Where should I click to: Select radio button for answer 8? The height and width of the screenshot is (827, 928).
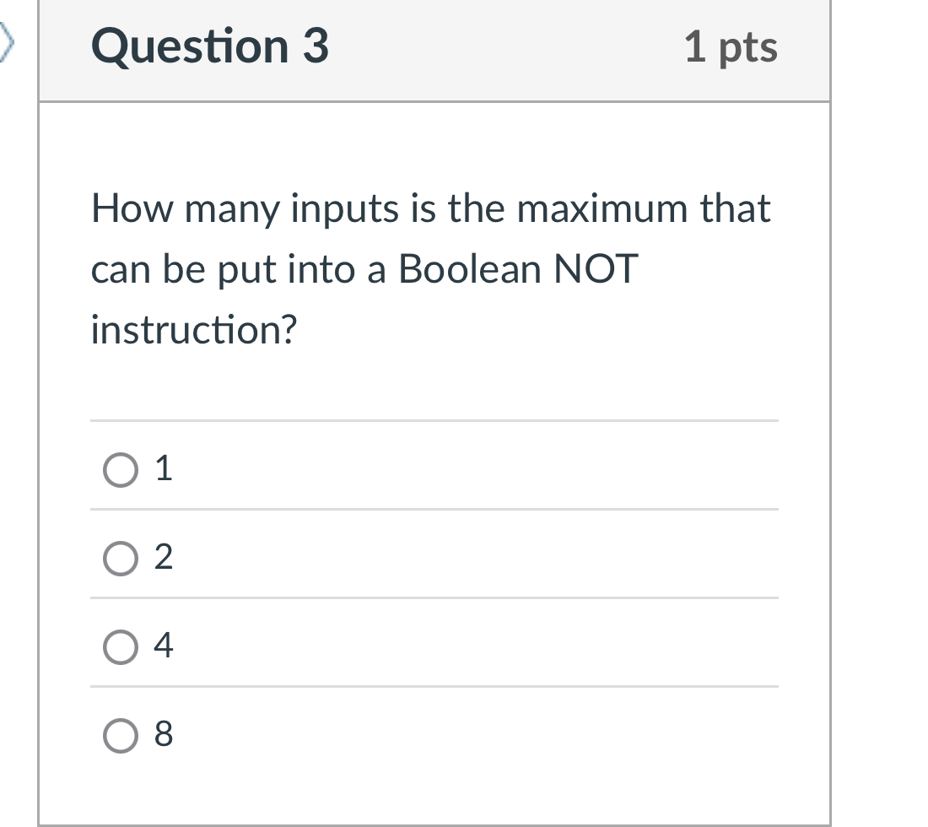119,735
